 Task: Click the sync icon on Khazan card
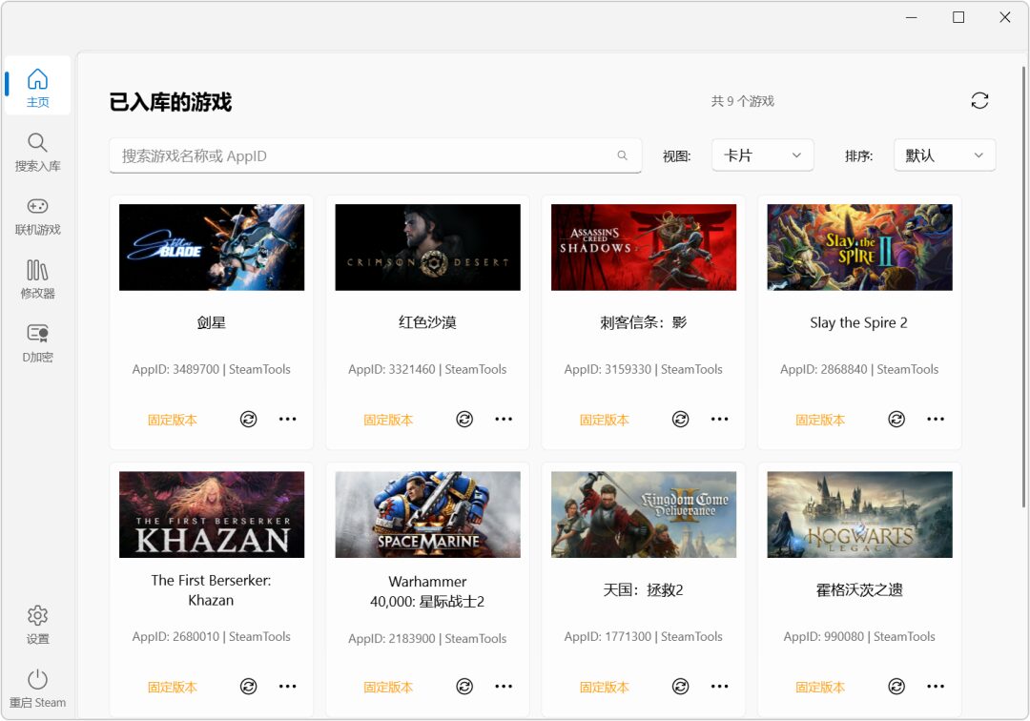[248, 687]
